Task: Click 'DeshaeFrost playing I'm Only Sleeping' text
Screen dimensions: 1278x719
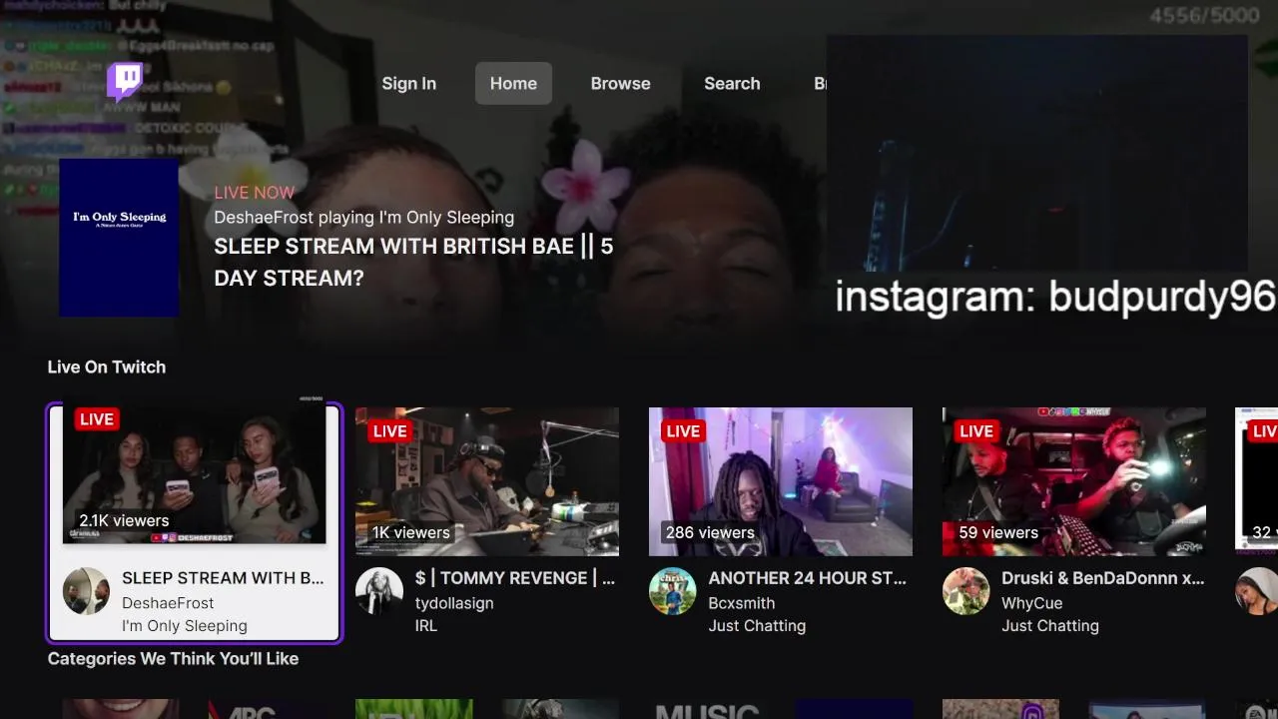Action: pyautogui.click(x=363, y=217)
